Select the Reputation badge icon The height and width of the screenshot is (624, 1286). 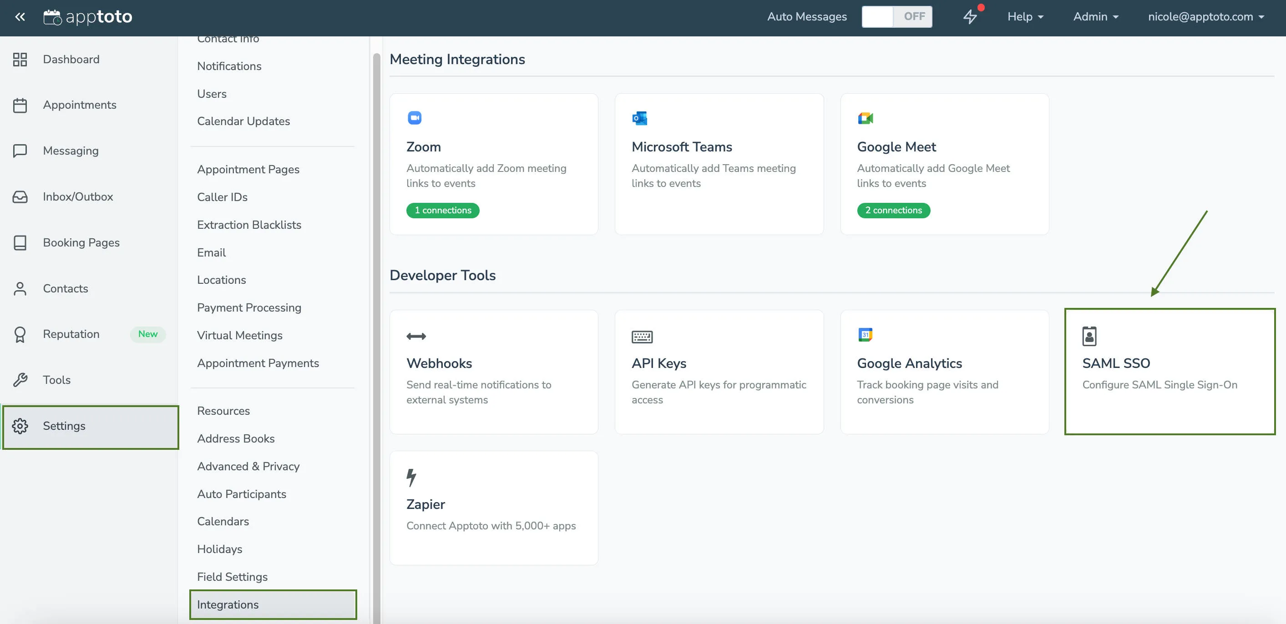[x=20, y=334]
